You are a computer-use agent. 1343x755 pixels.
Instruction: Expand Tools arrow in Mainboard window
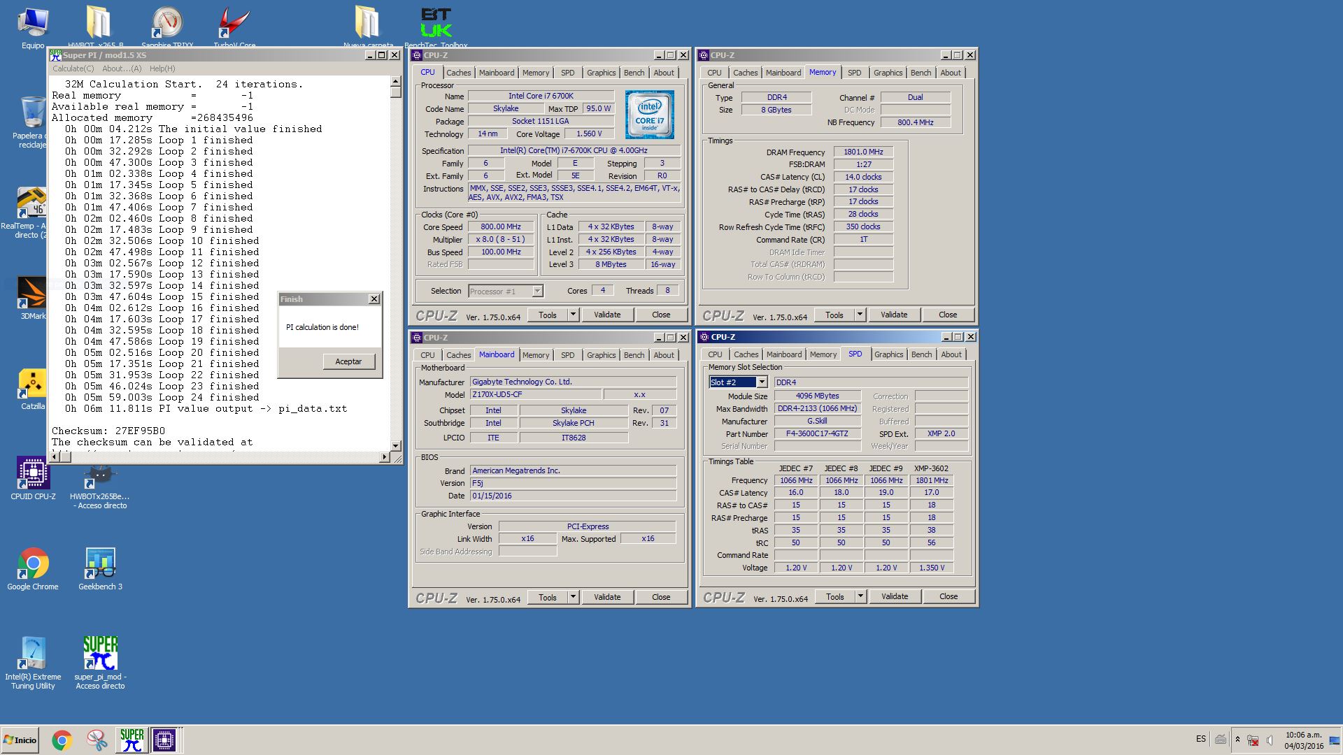[573, 597]
